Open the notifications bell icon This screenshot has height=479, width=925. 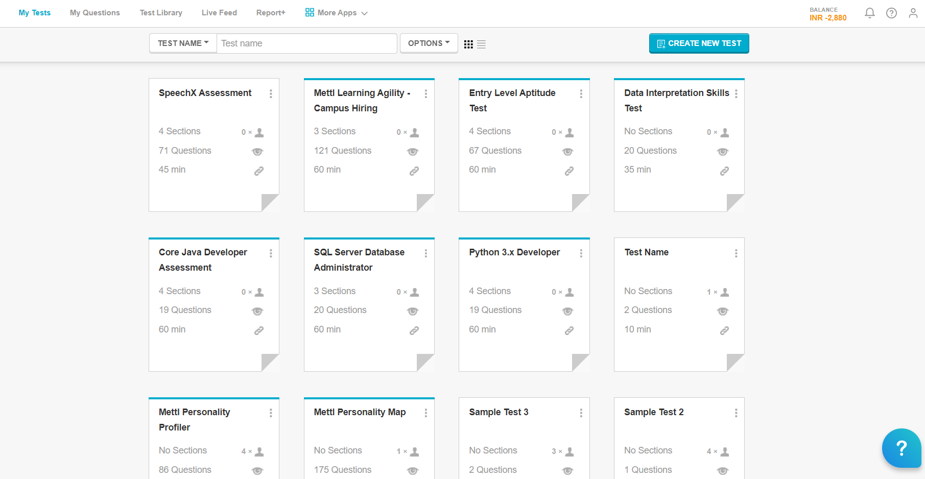[x=869, y=13]
